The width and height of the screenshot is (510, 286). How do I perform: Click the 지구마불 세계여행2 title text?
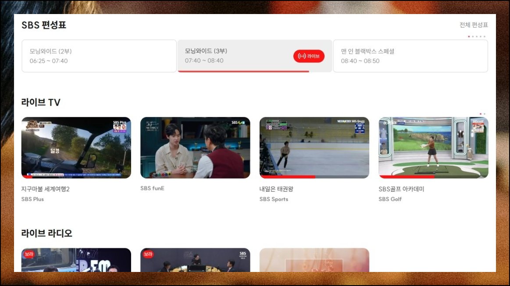[x=46, y=189]
